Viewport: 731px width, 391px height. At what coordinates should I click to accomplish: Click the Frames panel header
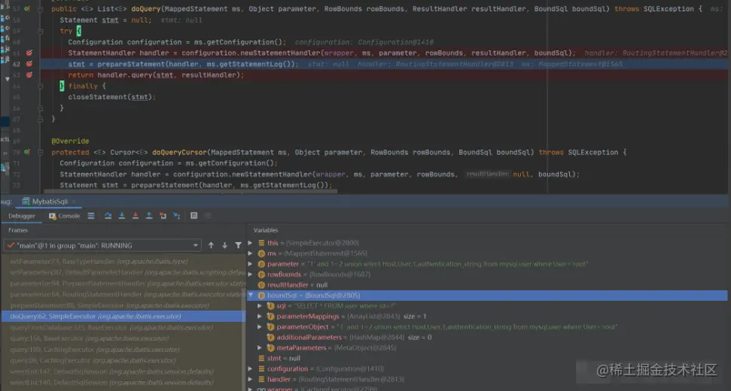[18, 230]
